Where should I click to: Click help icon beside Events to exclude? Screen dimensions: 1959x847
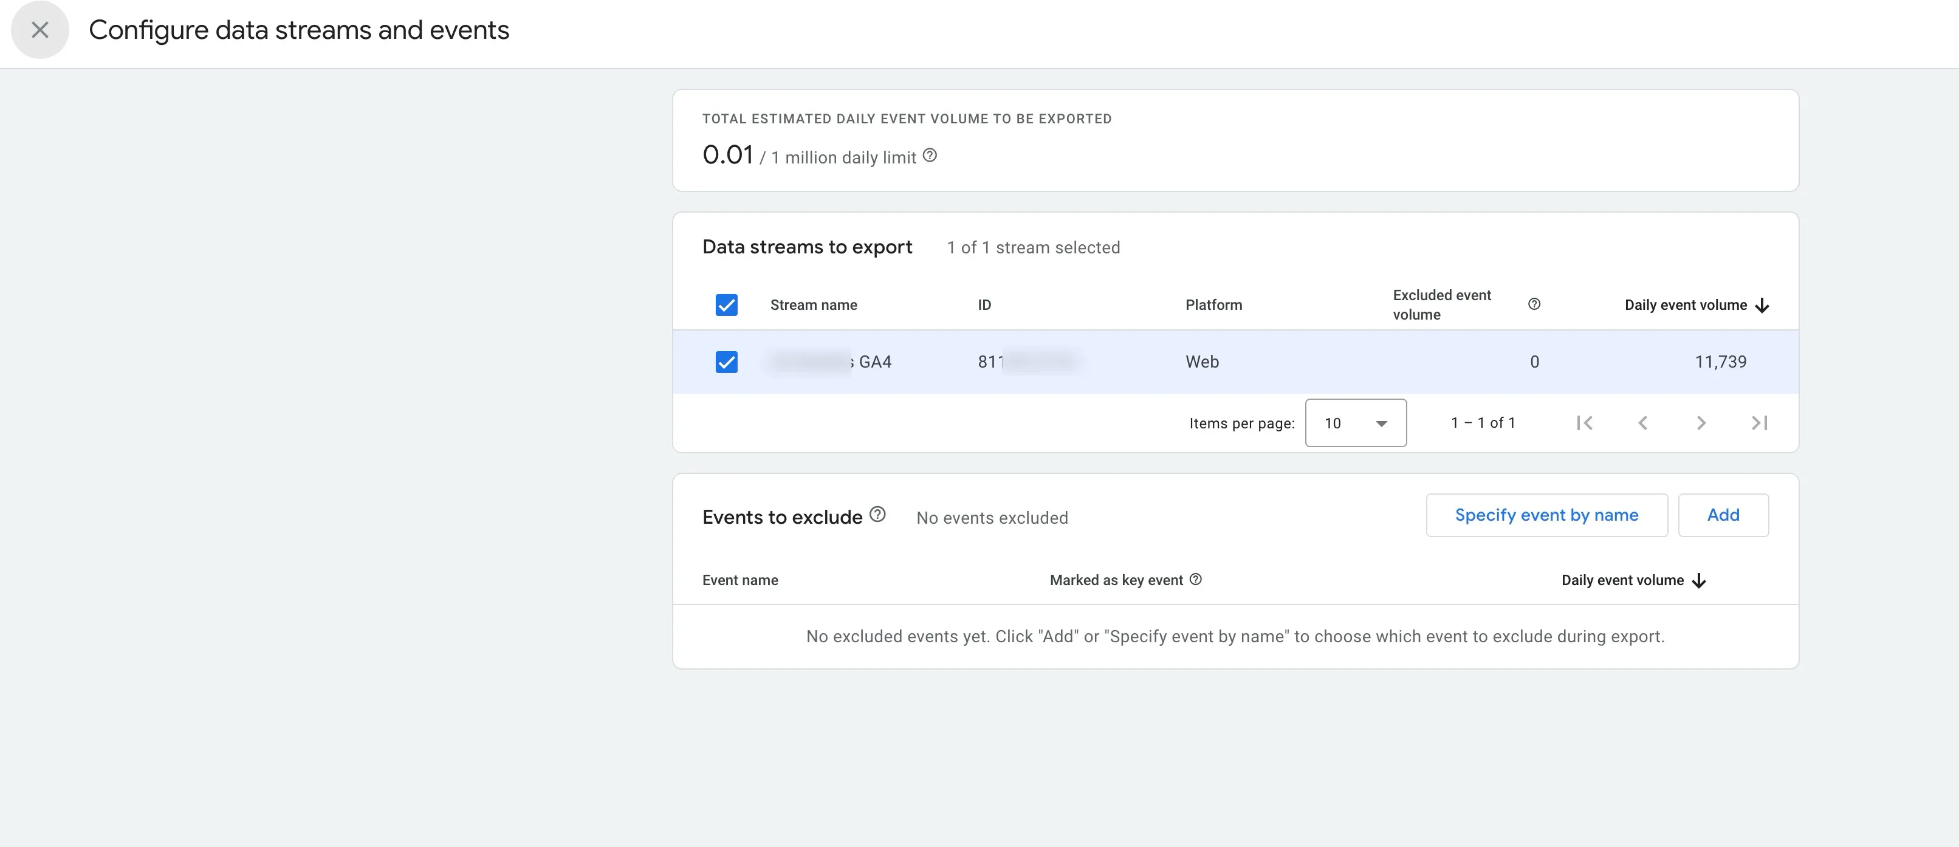(877, 515)
